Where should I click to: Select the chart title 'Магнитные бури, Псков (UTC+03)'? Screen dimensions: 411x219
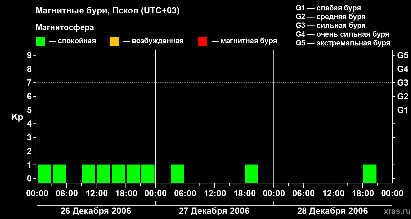click(x=108, y=11)
